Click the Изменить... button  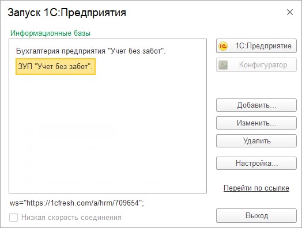(x=256, y=123)
